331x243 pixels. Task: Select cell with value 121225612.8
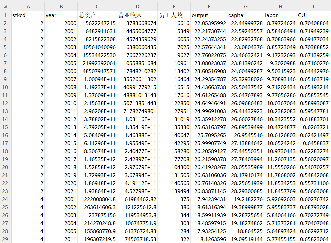tap(137, 207)
